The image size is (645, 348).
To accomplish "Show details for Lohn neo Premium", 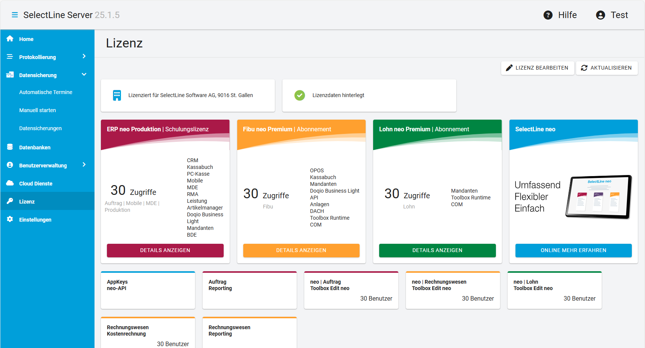I will pos(437,250).
